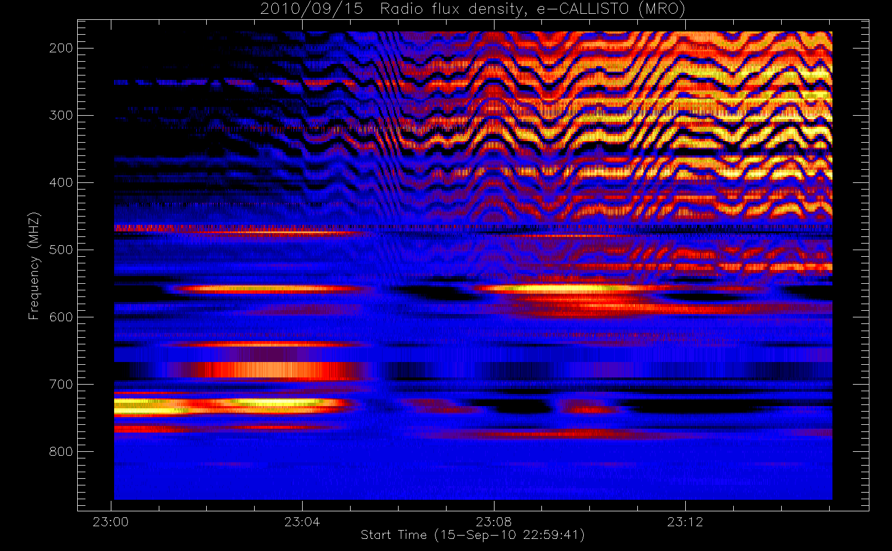Click the 300 frequency tick label

[61, 115]
